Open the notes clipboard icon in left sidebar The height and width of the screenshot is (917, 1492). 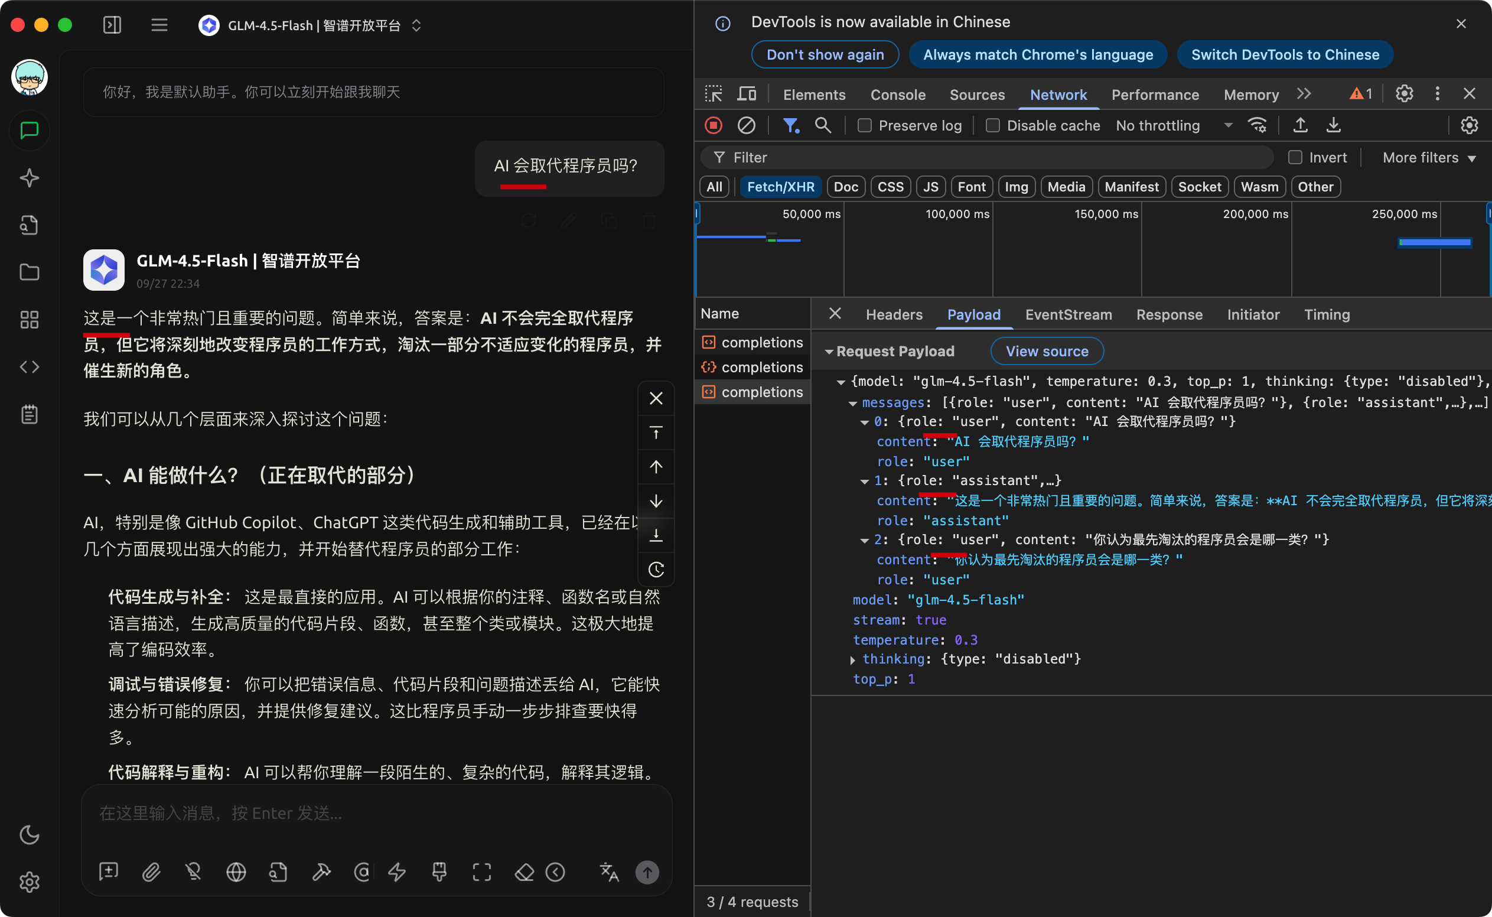pyautogui.click(x=29, y=414)
